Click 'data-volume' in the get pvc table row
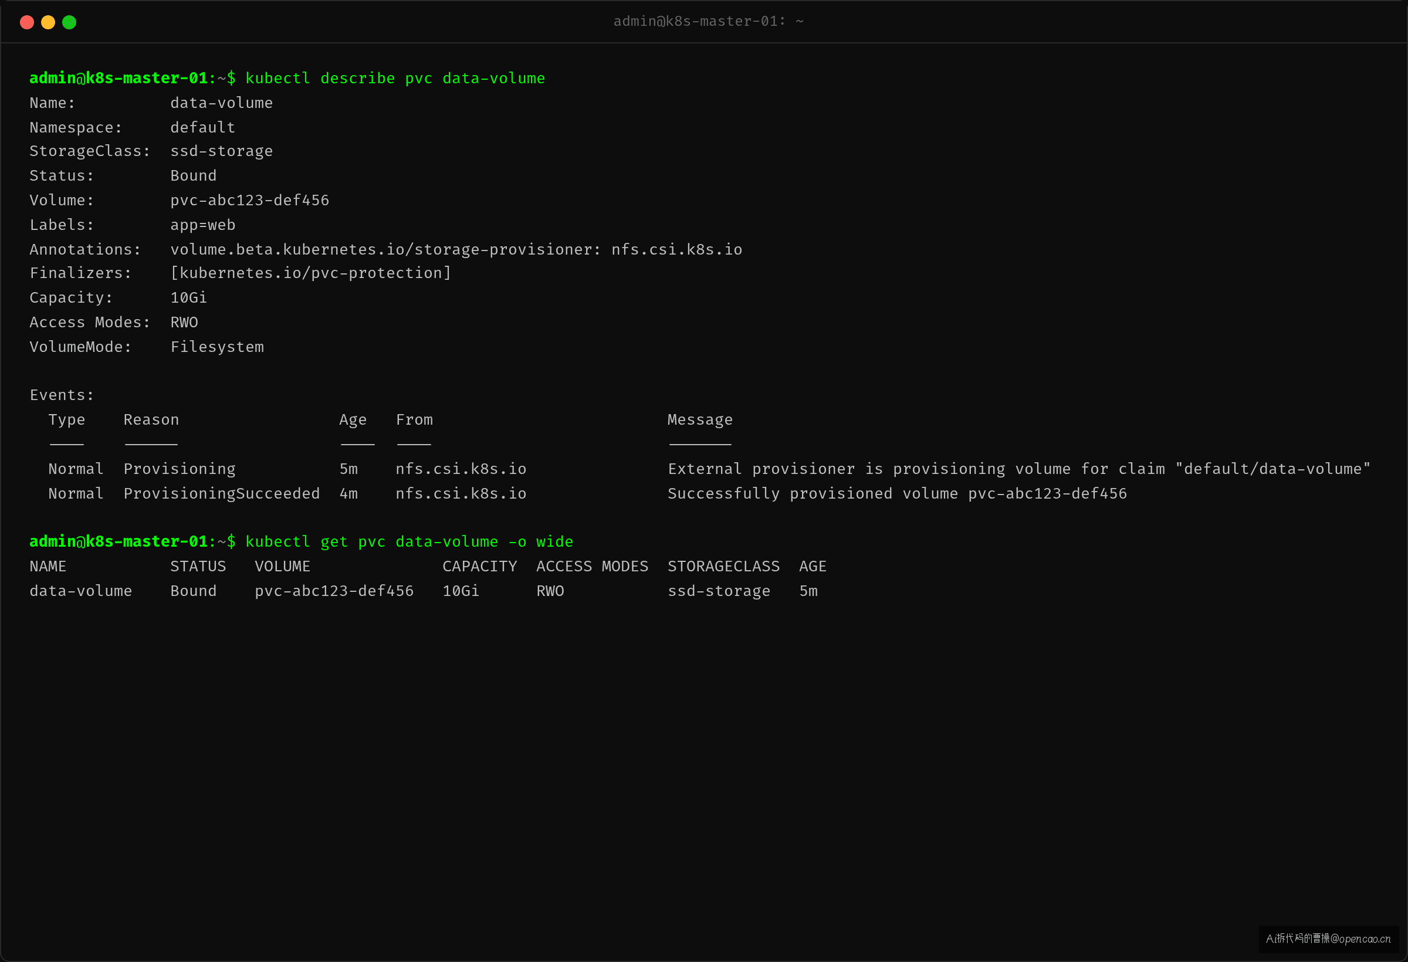 pyautogui.click(x=80, y=591)
